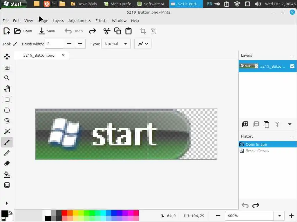This screenshot has height=222, width=297.
Task: Select the Lasso Select tool
Action: [x=7, y=121]
